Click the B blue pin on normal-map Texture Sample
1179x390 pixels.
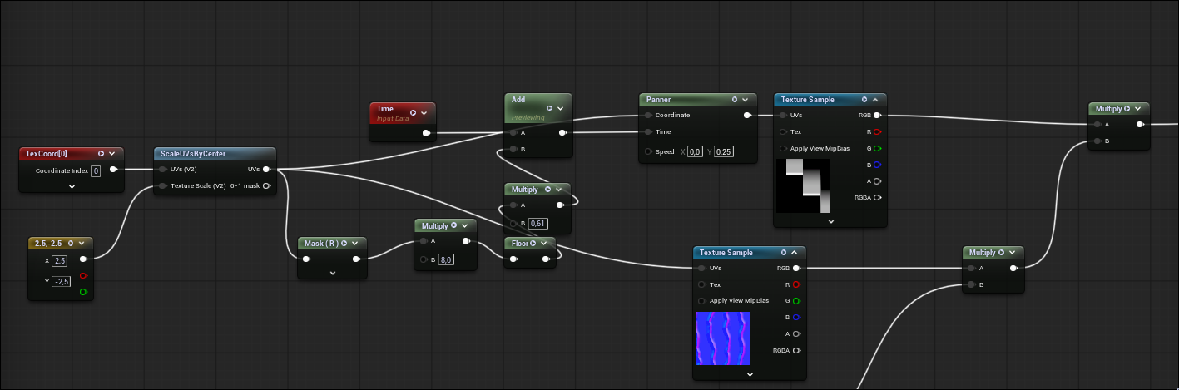[x=796, y=317]
